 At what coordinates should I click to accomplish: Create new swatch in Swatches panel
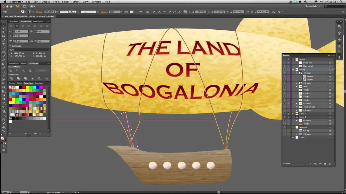point(40,133)
